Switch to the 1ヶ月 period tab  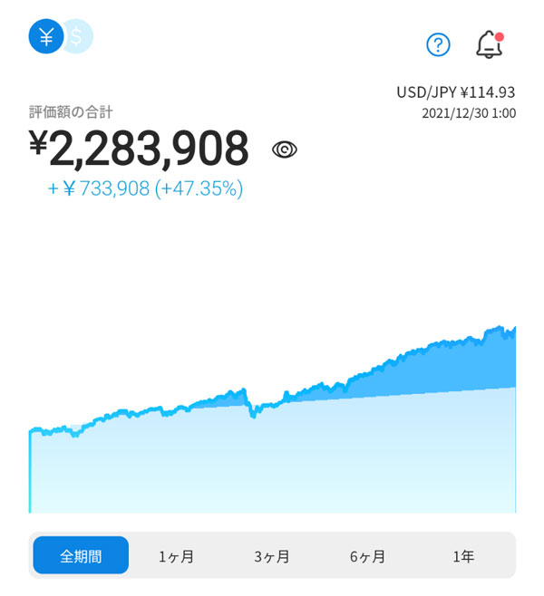pyautogui.click(x=176, y=555)
